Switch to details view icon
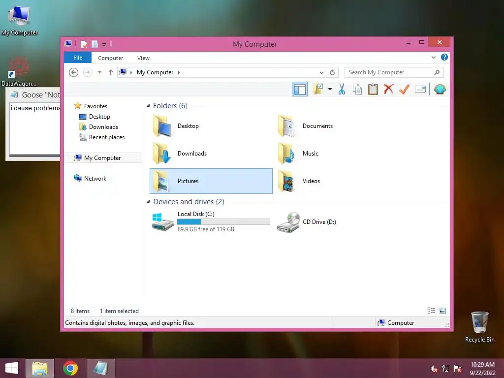Image resolution: width=504 pixels, height=378 pixels. tap(431, 311)
